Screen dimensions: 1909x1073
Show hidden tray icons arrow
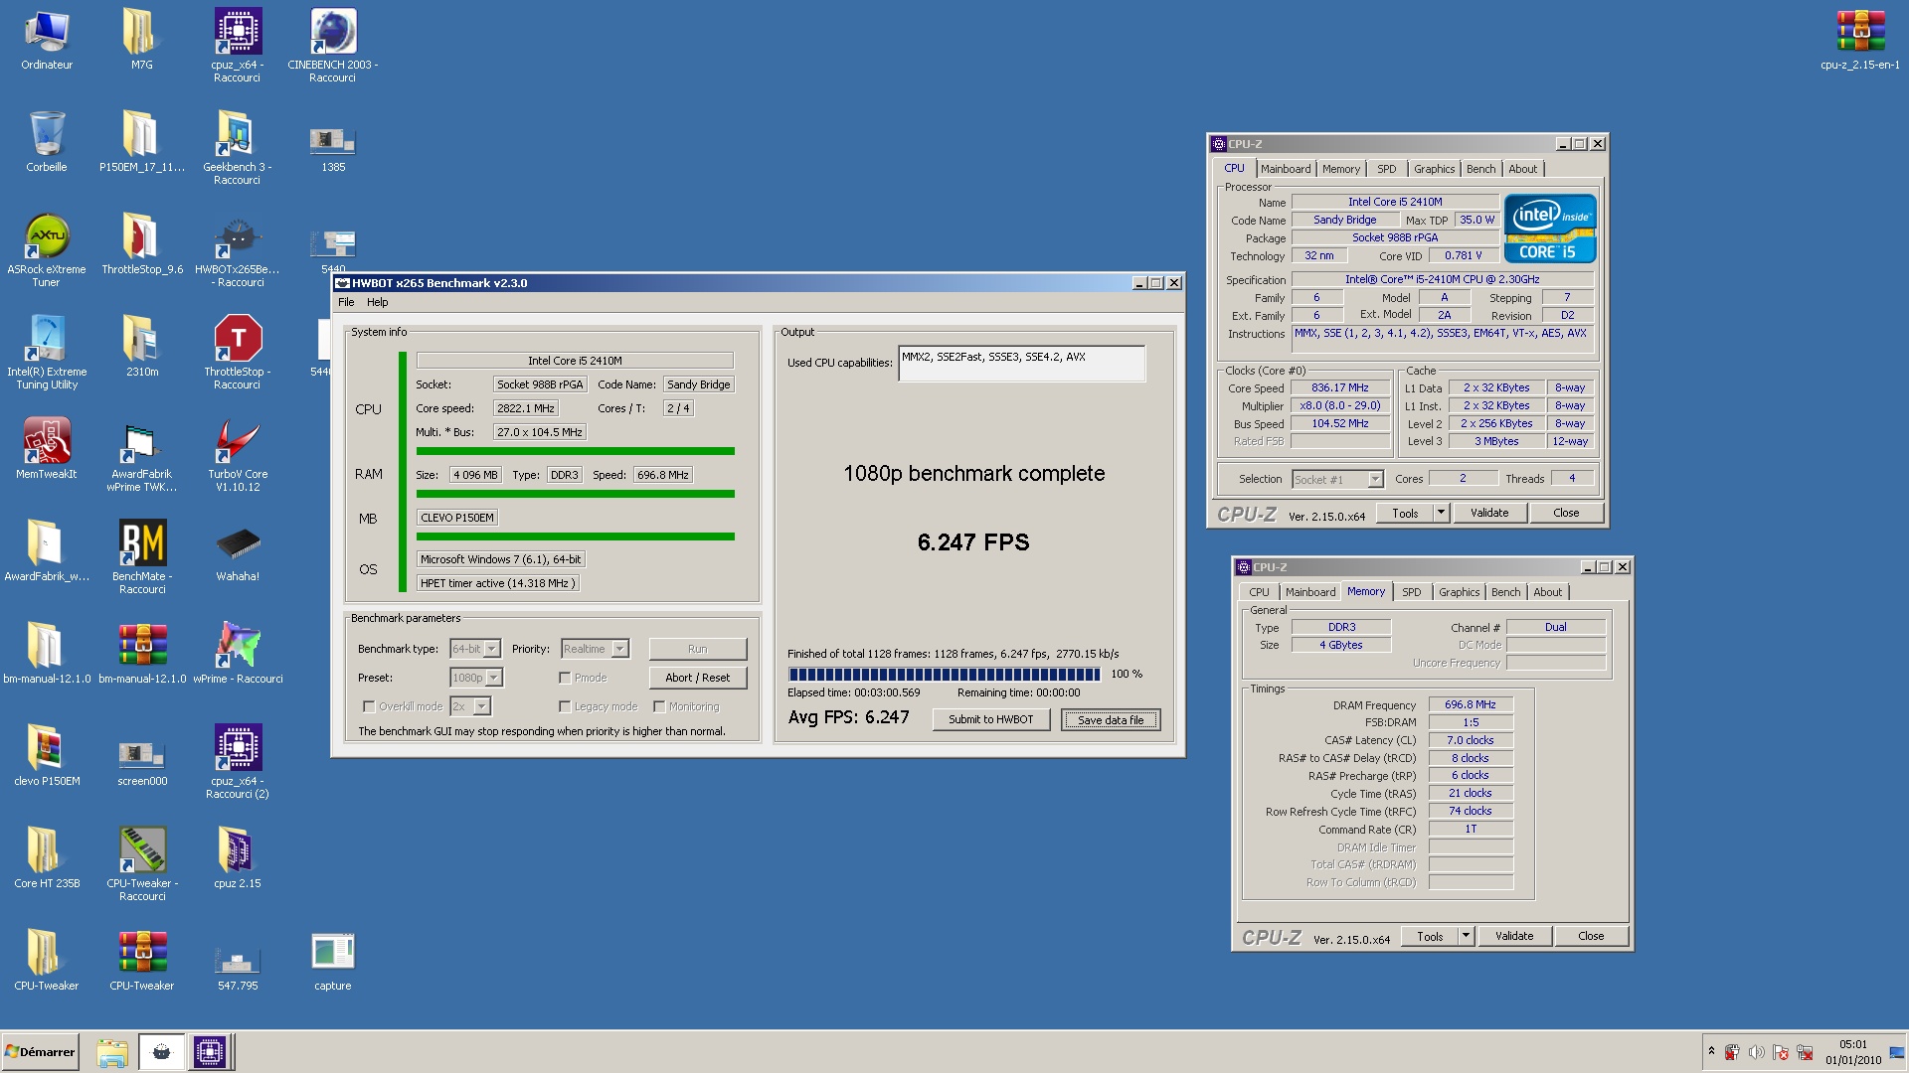point(1711,1051)
